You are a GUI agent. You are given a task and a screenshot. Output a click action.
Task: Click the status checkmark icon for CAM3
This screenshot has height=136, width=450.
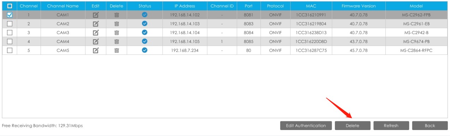point(145,32)
